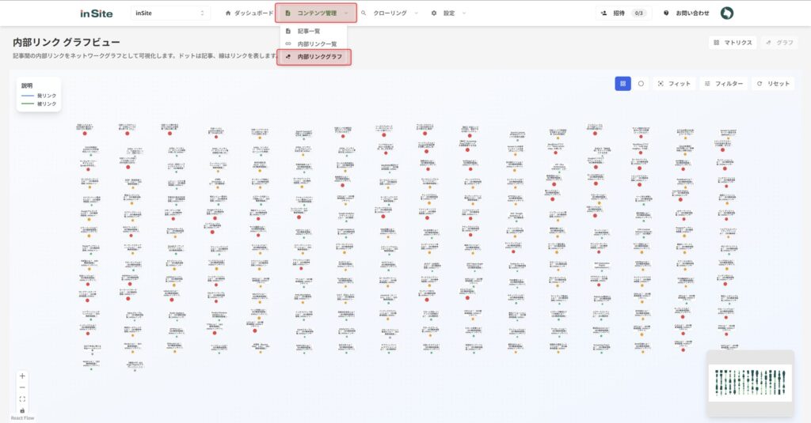Switch to circular layout icon button
Screen dimensions: 811x423
(641, 83)
